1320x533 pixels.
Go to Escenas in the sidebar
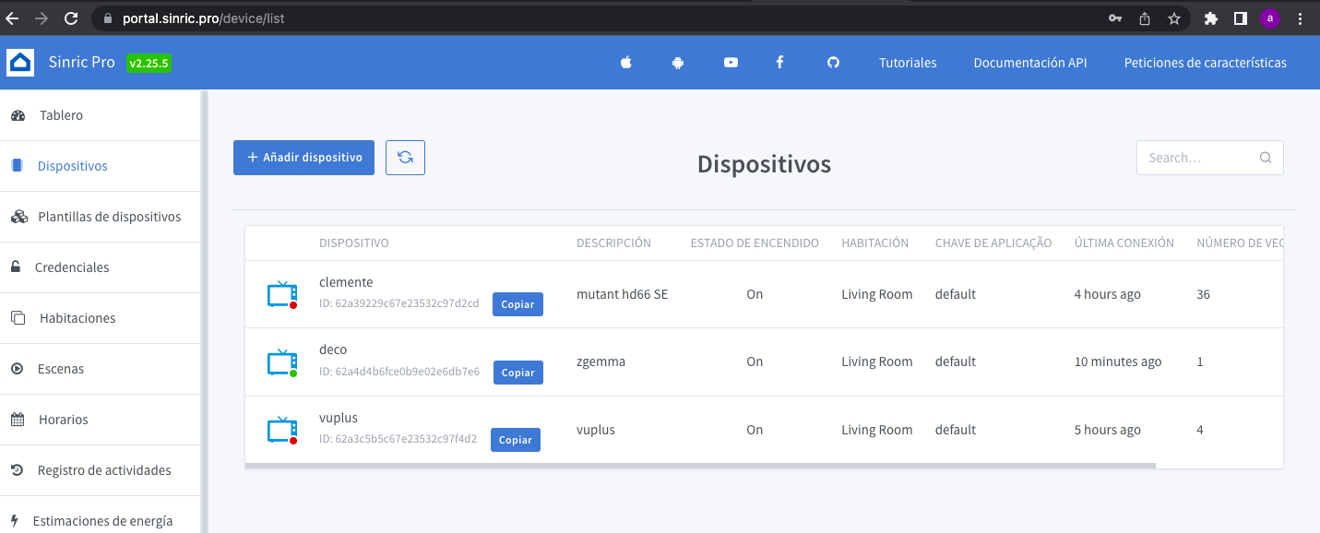[61, 369]
